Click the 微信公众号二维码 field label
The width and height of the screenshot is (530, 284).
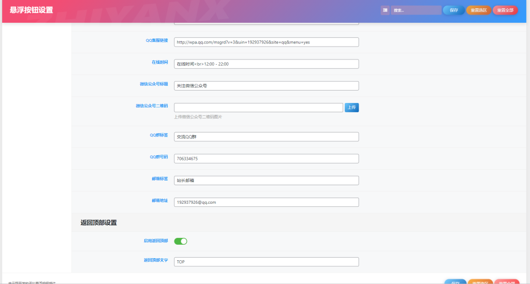[152, 106]
